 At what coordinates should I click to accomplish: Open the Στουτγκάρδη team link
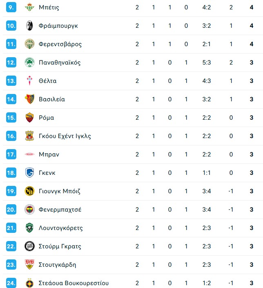click(58, 265)
